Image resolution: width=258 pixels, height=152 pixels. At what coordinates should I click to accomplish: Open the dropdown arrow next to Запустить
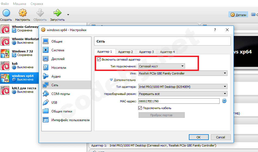tap(68, 15)
